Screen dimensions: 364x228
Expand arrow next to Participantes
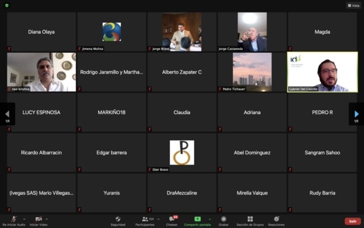(158, 219)
